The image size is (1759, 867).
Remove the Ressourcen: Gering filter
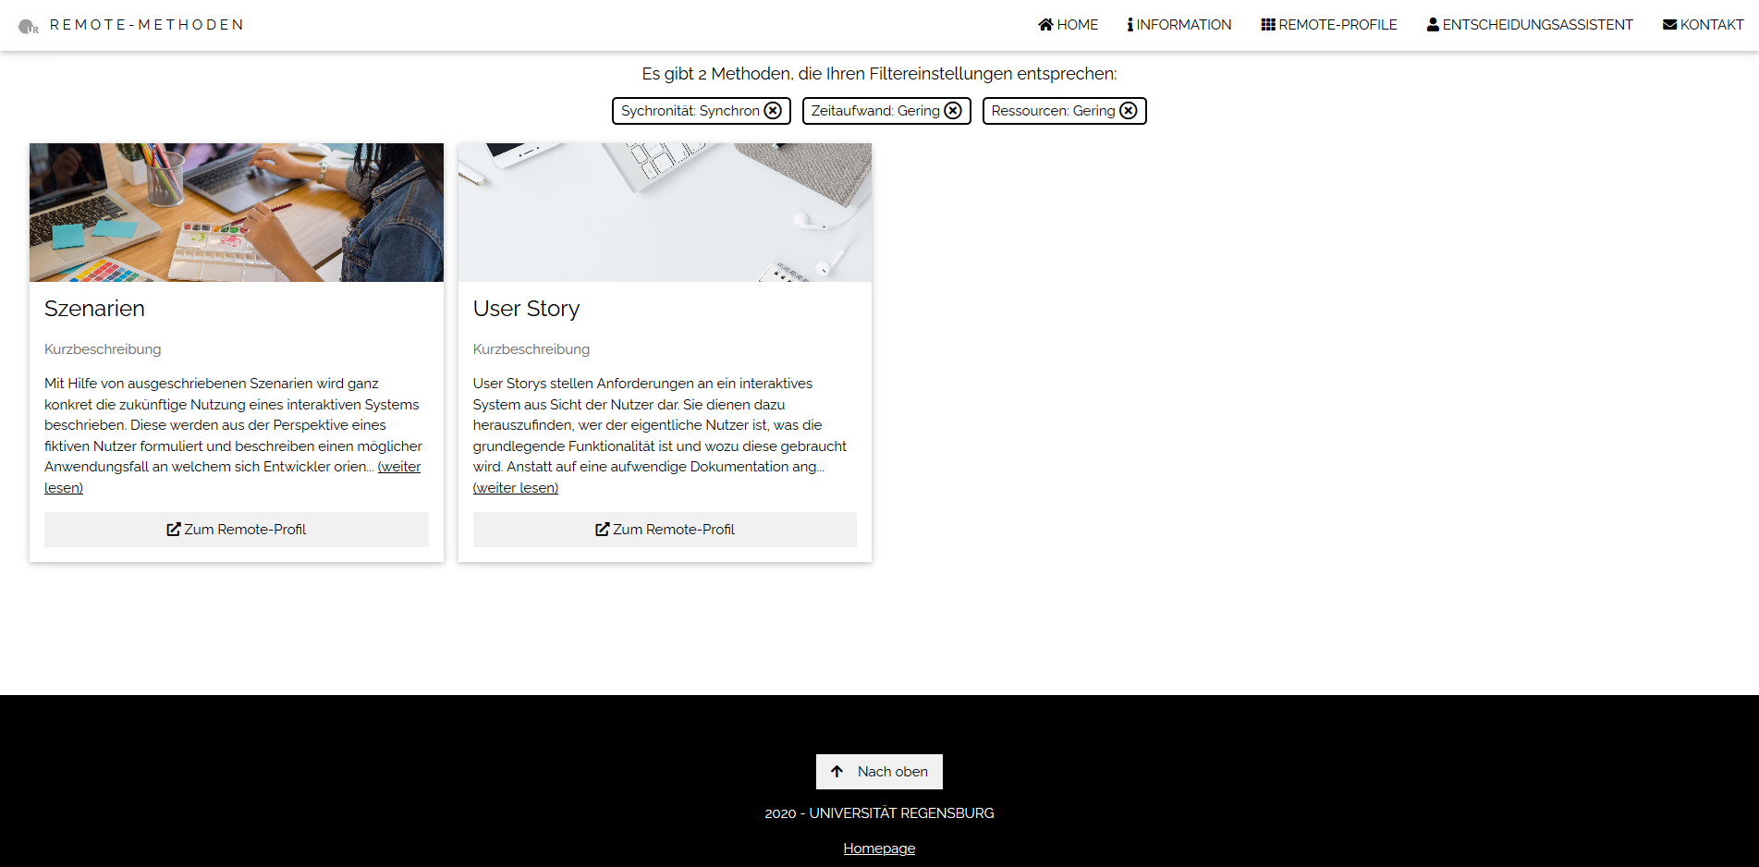click(x=1129, y=111)
